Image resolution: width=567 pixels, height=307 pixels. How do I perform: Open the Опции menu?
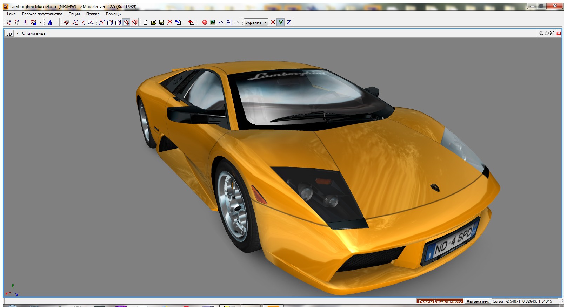(x=74, y=14)
